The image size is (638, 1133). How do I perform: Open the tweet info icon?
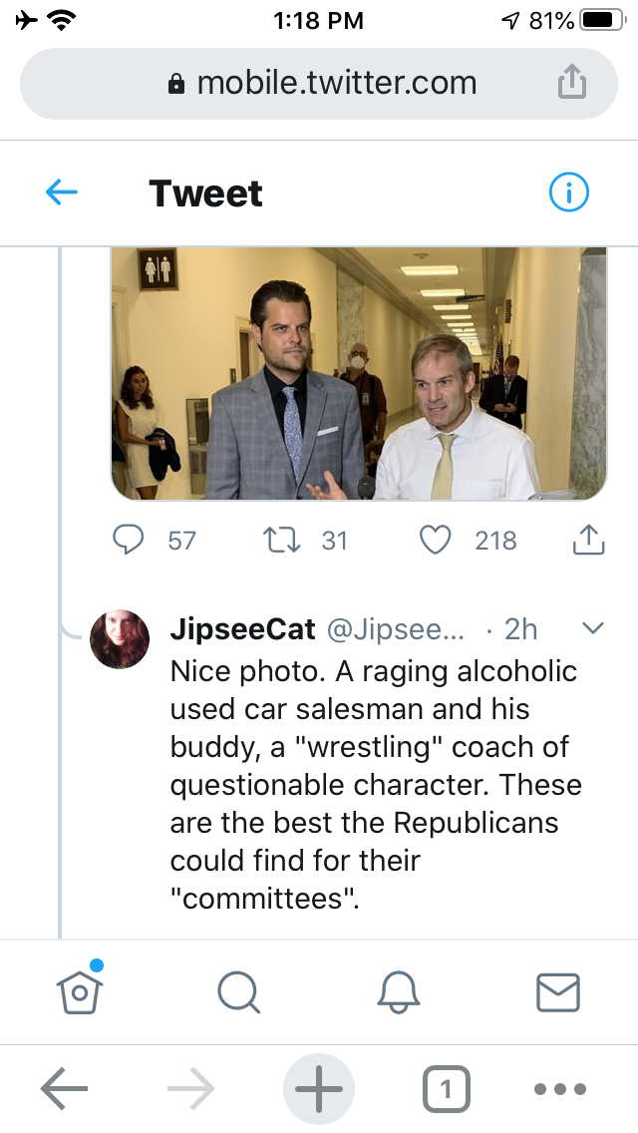pyautogui.click(x=569, y=192)
